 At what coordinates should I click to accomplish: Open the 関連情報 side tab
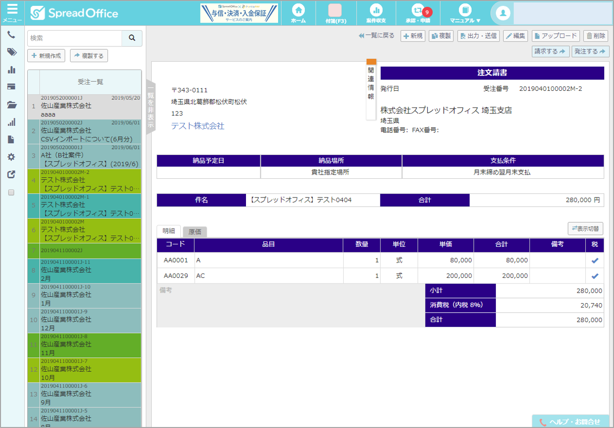(371, 89)
